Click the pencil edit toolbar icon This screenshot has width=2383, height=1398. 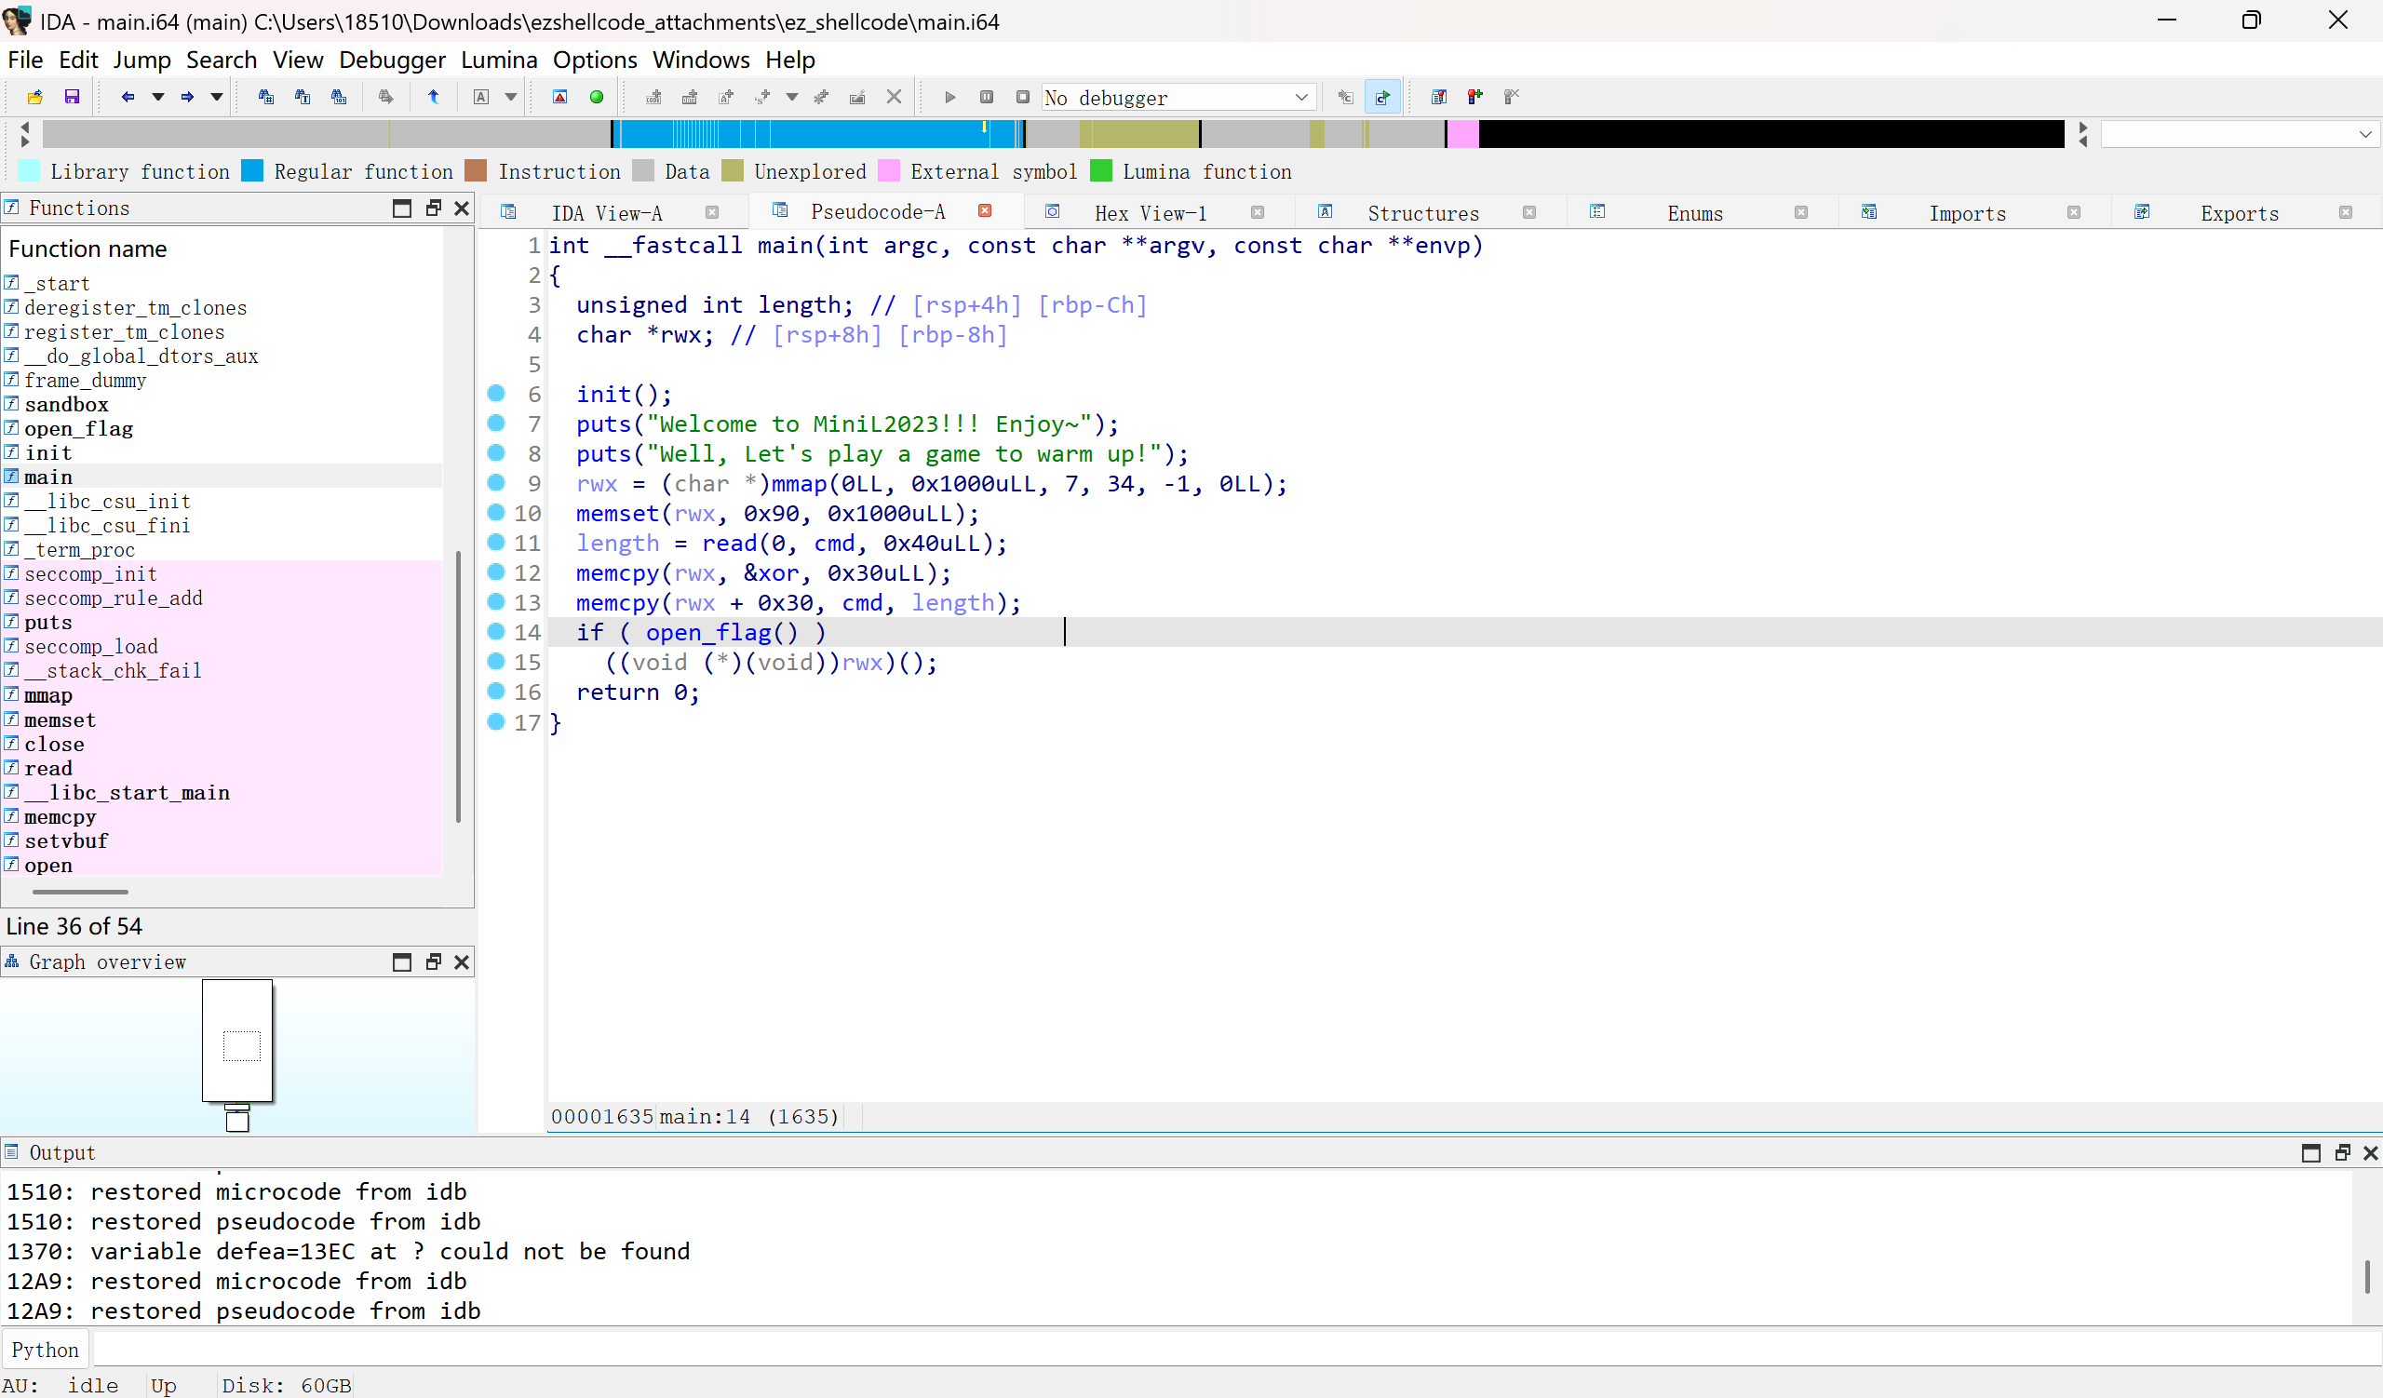[x=856, y=98]
